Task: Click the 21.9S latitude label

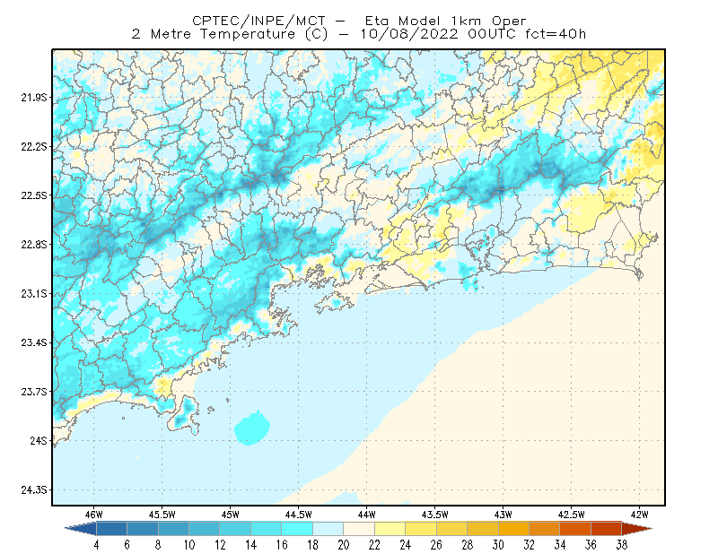Action: 34,98
